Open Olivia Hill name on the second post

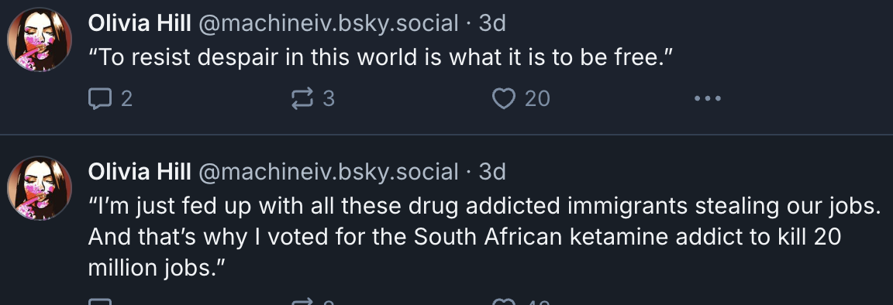coord(140,171)
